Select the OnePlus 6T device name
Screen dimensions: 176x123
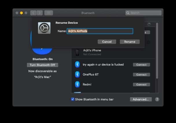pyautogui.click(x=90, y=75)
